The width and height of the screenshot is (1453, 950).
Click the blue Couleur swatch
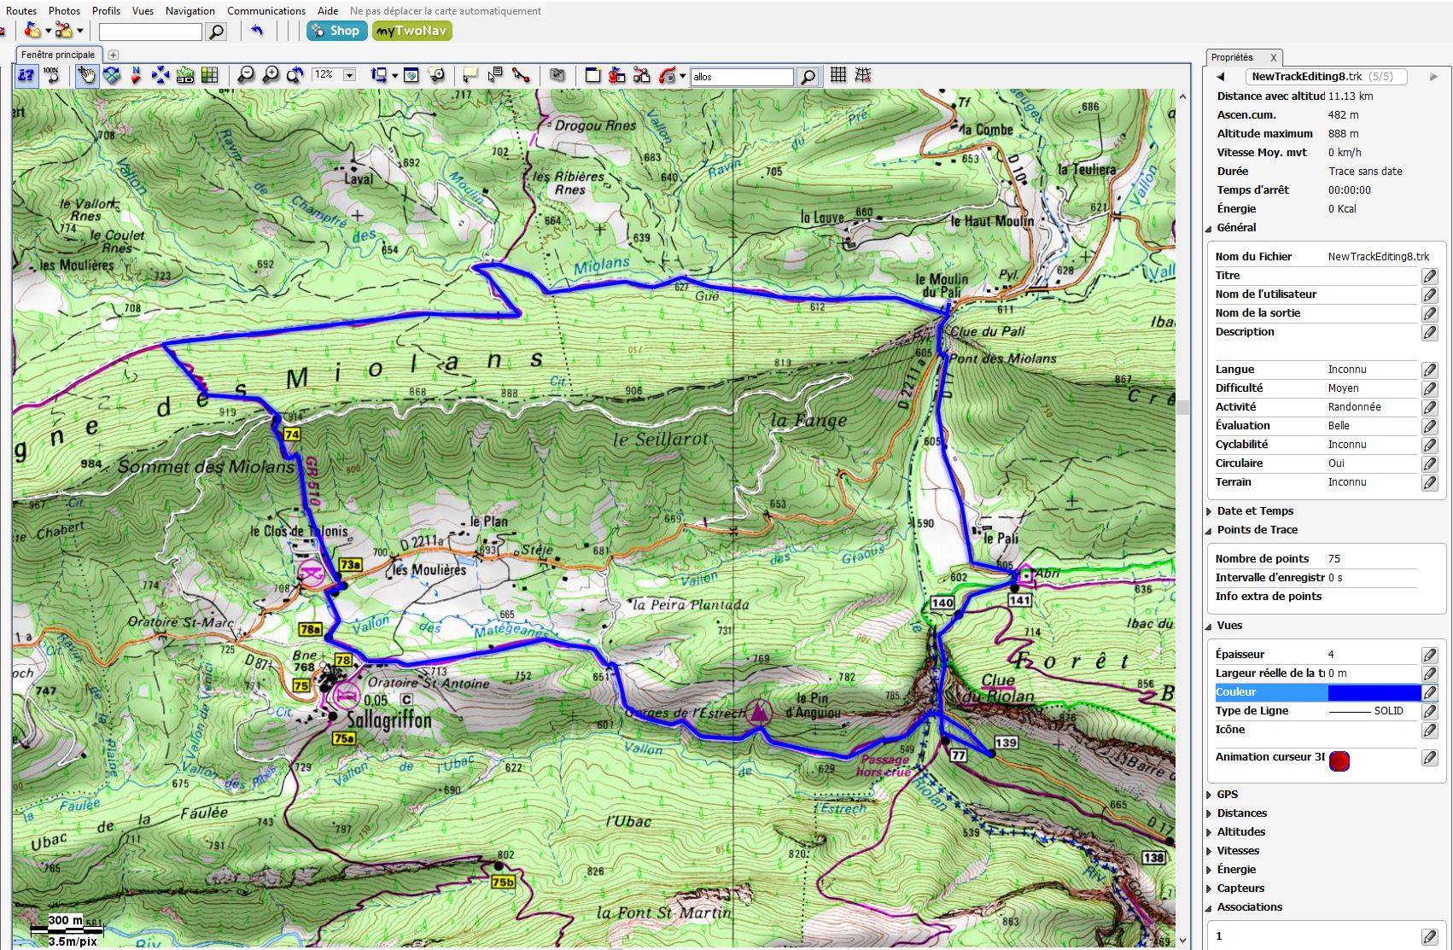tap(1374, 692)
